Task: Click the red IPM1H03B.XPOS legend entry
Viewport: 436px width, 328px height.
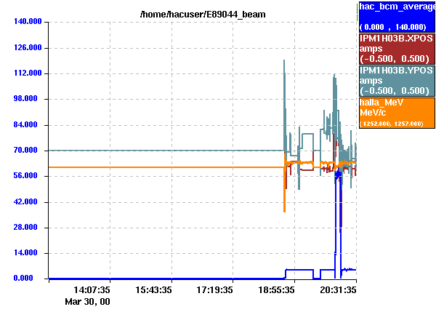Action: [396, 47]
